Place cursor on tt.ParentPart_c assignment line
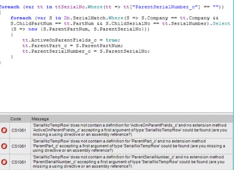Image resolution: width=234 pixels, height=170 pixels. pos(73,46)
